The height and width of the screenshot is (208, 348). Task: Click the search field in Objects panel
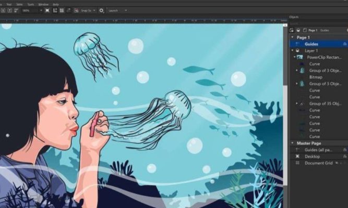[x=316, y=23]
